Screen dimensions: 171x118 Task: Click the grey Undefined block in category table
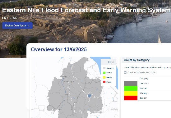coord(131,84)
